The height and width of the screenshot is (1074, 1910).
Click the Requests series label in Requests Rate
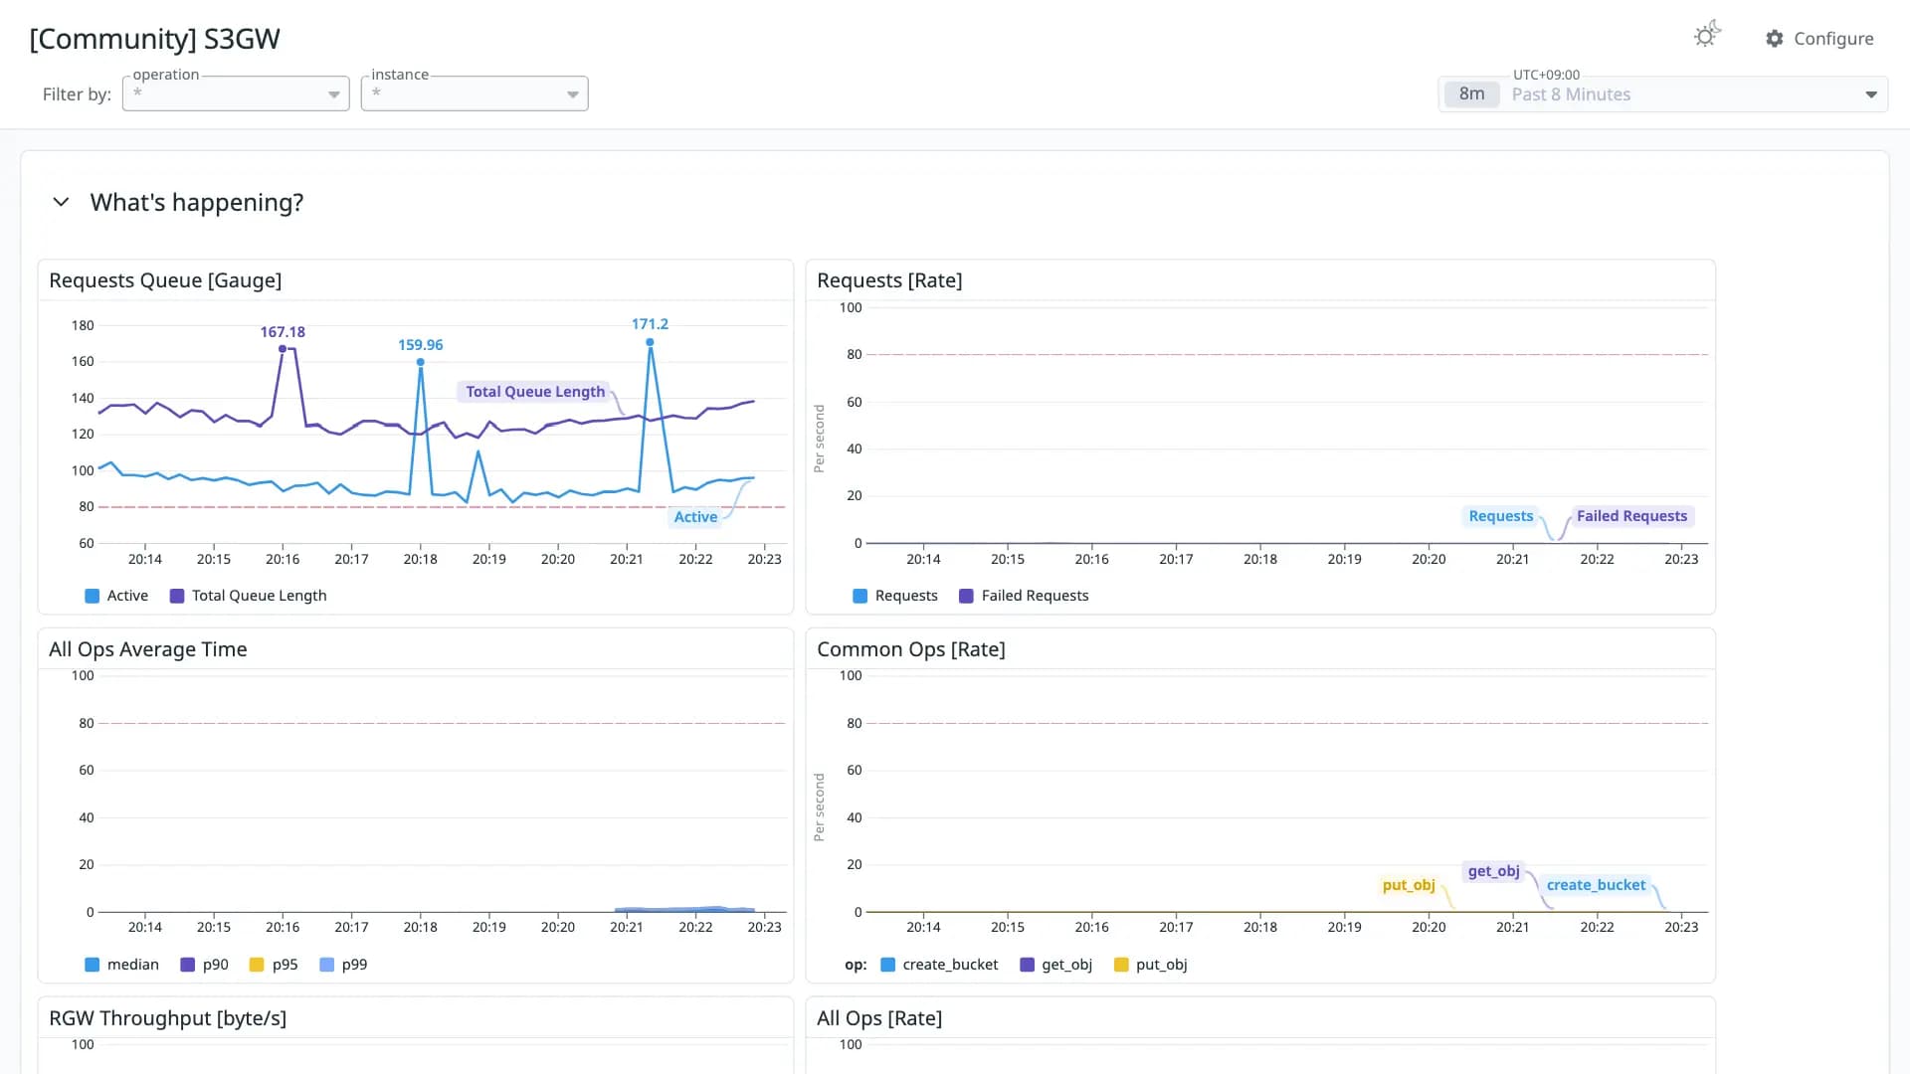pyautogui.click(x=1501, y=516)
